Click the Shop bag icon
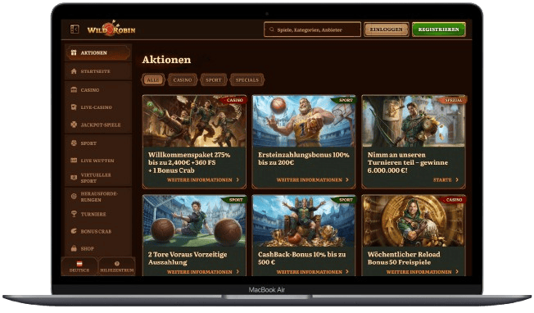 (x=74, y=248)
